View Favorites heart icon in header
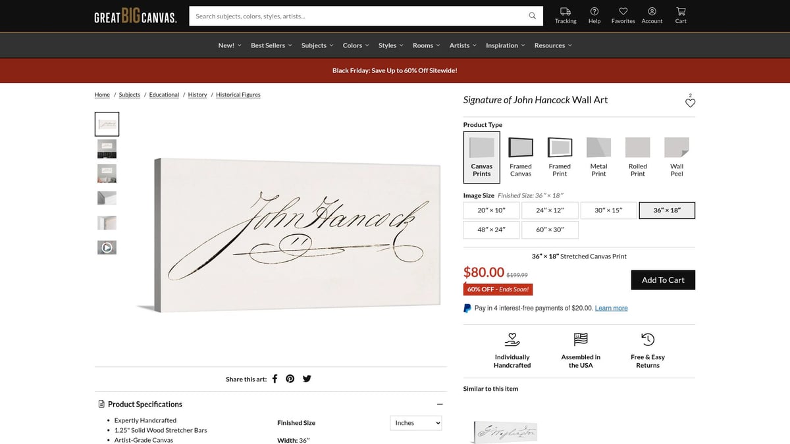This screenshot has height=444, width=790. click(x=623, y=11)
